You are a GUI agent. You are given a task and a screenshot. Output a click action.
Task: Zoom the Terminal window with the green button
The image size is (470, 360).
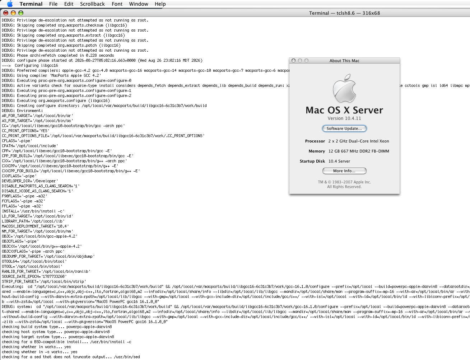(x=21, y=13)
